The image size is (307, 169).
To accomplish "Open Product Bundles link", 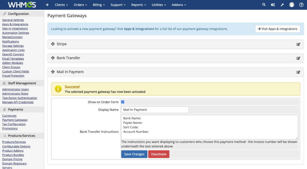I will tap(13, 155).
